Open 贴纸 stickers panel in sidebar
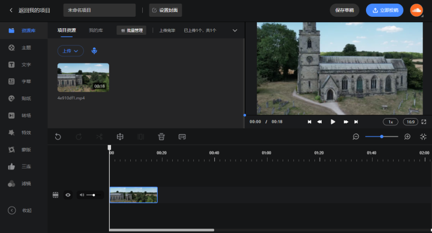Viewport: 432px width, 233px height. click(x=20, y=98)
